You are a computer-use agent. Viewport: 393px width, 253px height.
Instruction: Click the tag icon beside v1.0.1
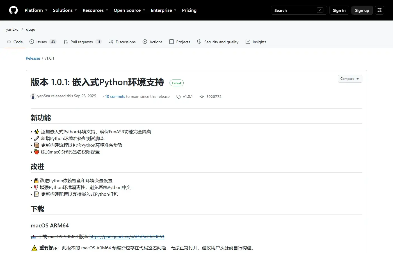[x=179, y=97]
